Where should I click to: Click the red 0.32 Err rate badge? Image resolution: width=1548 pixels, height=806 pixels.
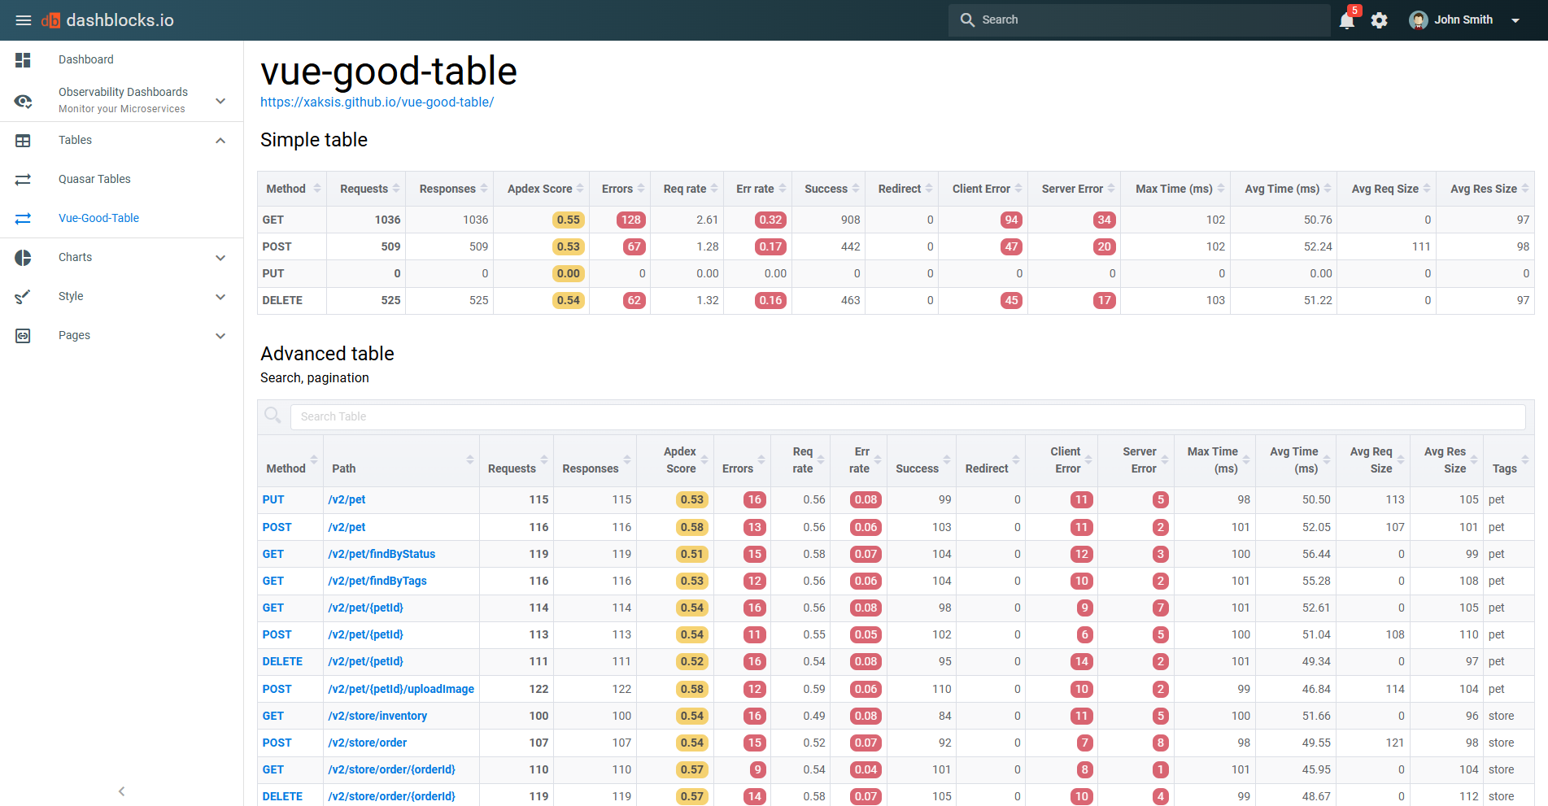770,220
